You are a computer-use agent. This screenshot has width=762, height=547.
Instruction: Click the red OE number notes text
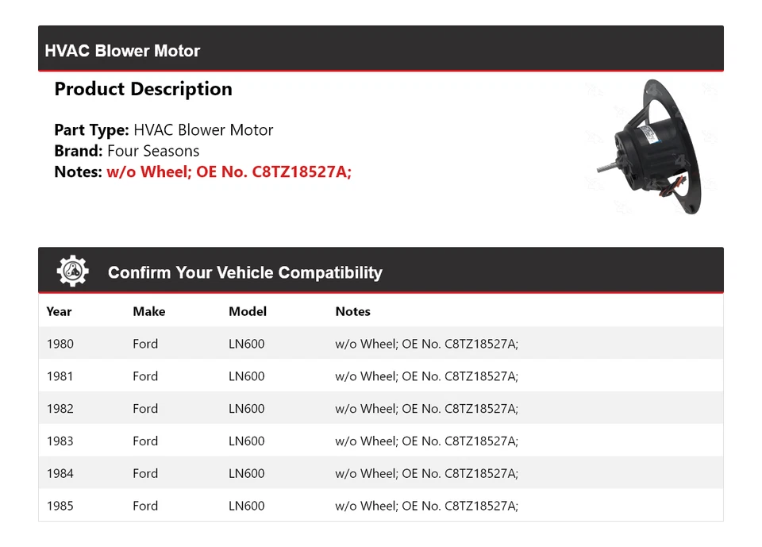coord(229,171)
